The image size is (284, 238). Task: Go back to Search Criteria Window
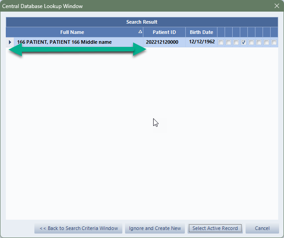pos(79,228)
